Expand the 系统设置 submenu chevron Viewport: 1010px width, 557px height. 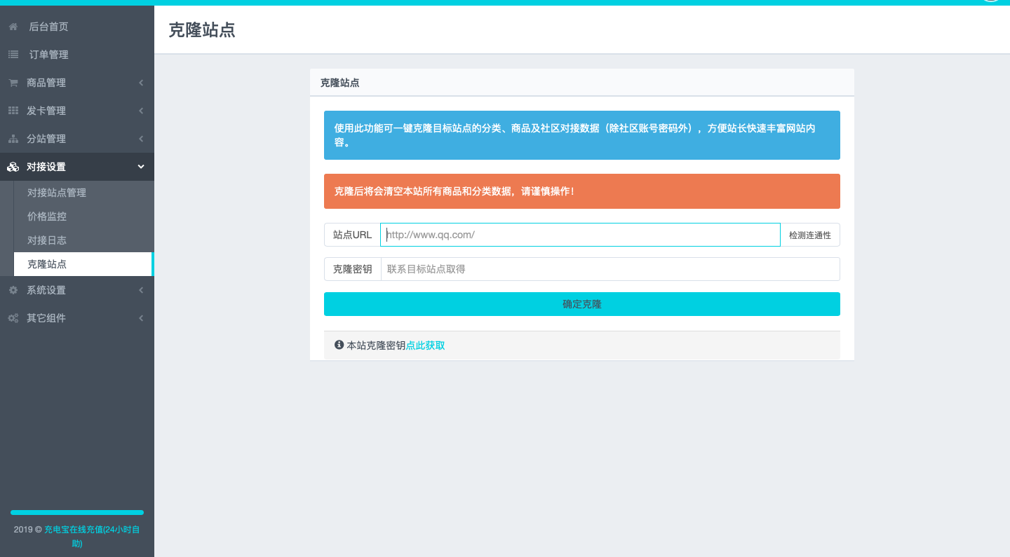[141, 290]
